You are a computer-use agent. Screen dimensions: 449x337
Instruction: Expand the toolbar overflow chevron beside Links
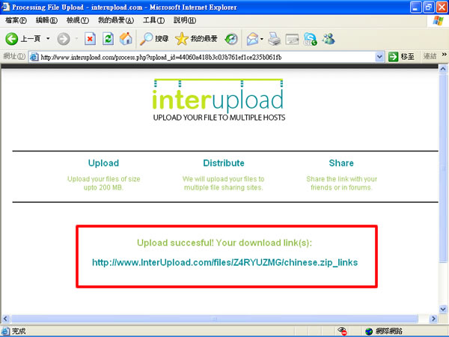(444, 55)
